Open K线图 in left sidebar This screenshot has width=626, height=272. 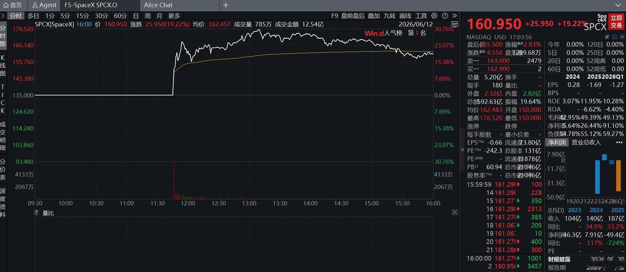(3, 65)
